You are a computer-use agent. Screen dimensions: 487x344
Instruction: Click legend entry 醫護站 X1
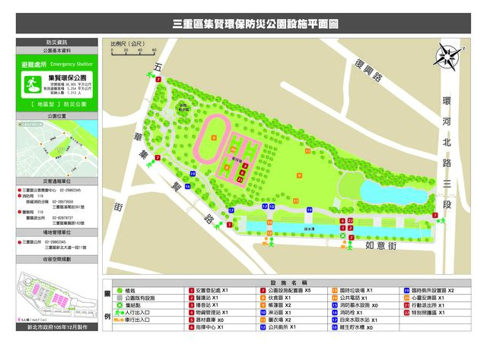(x=204, y=298)
